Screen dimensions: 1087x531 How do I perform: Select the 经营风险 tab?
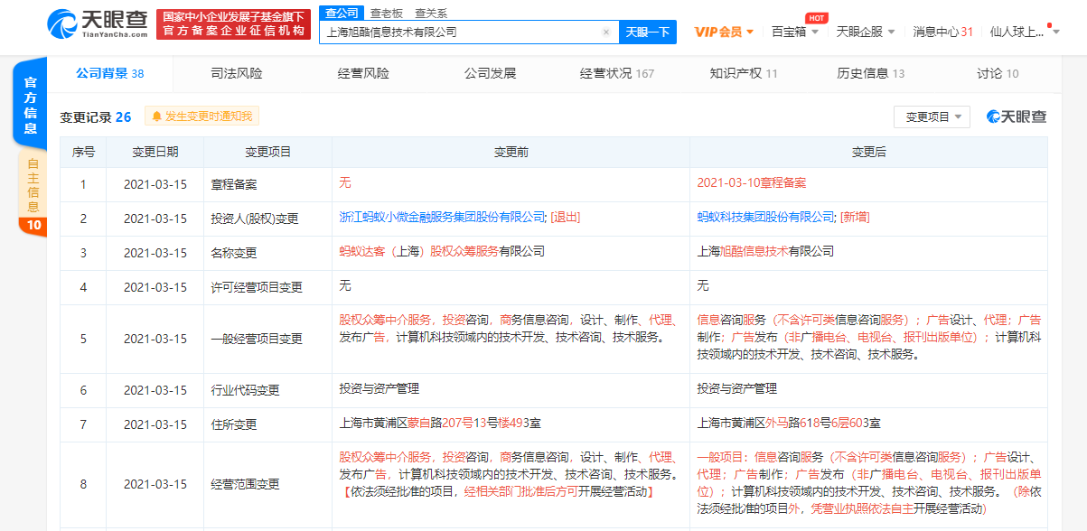click(363, 73)
